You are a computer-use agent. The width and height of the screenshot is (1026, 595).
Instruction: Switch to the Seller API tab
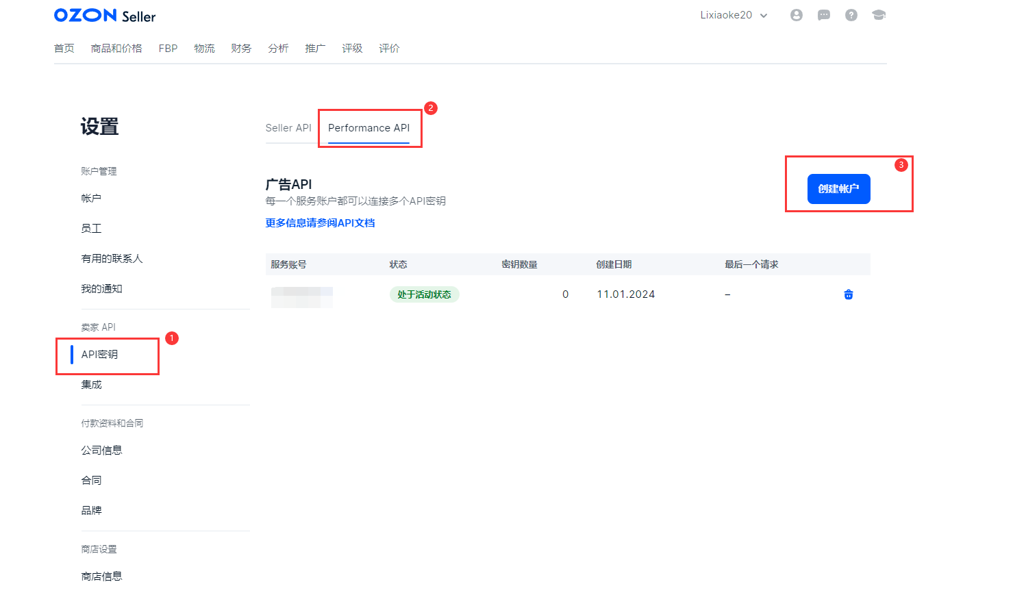coord(288,128)
